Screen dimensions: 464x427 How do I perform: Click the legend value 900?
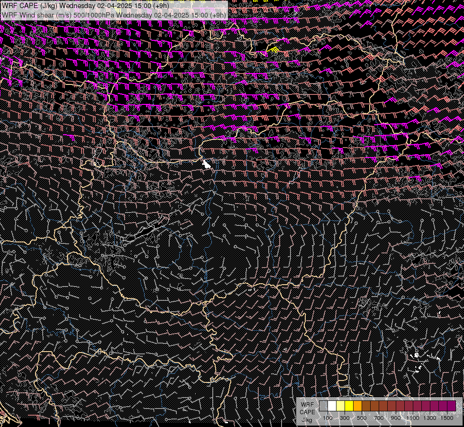coord(396,418)
